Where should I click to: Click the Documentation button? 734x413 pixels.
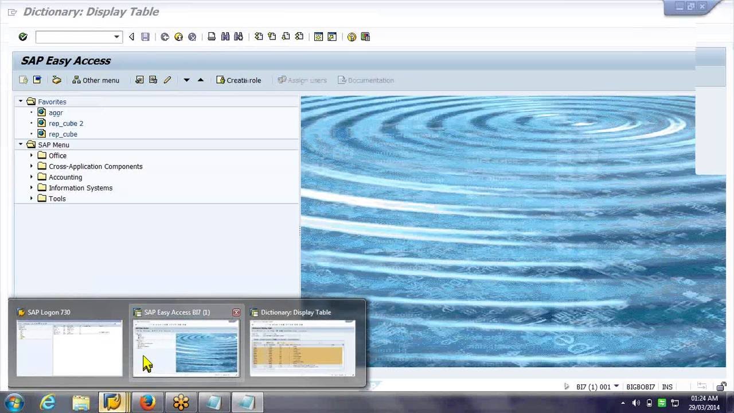pos(366,80)
